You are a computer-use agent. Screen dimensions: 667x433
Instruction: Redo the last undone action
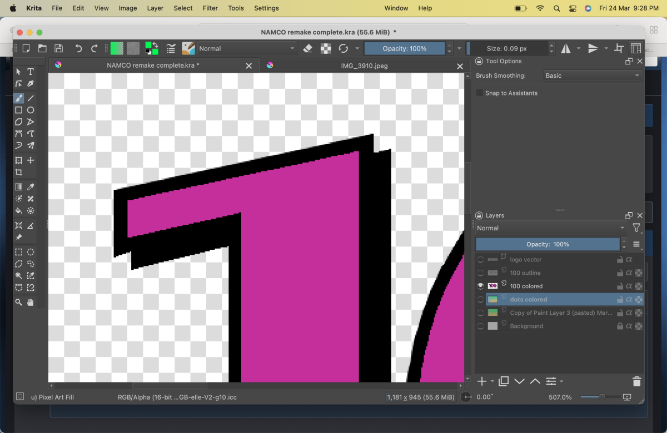(94, 48)
